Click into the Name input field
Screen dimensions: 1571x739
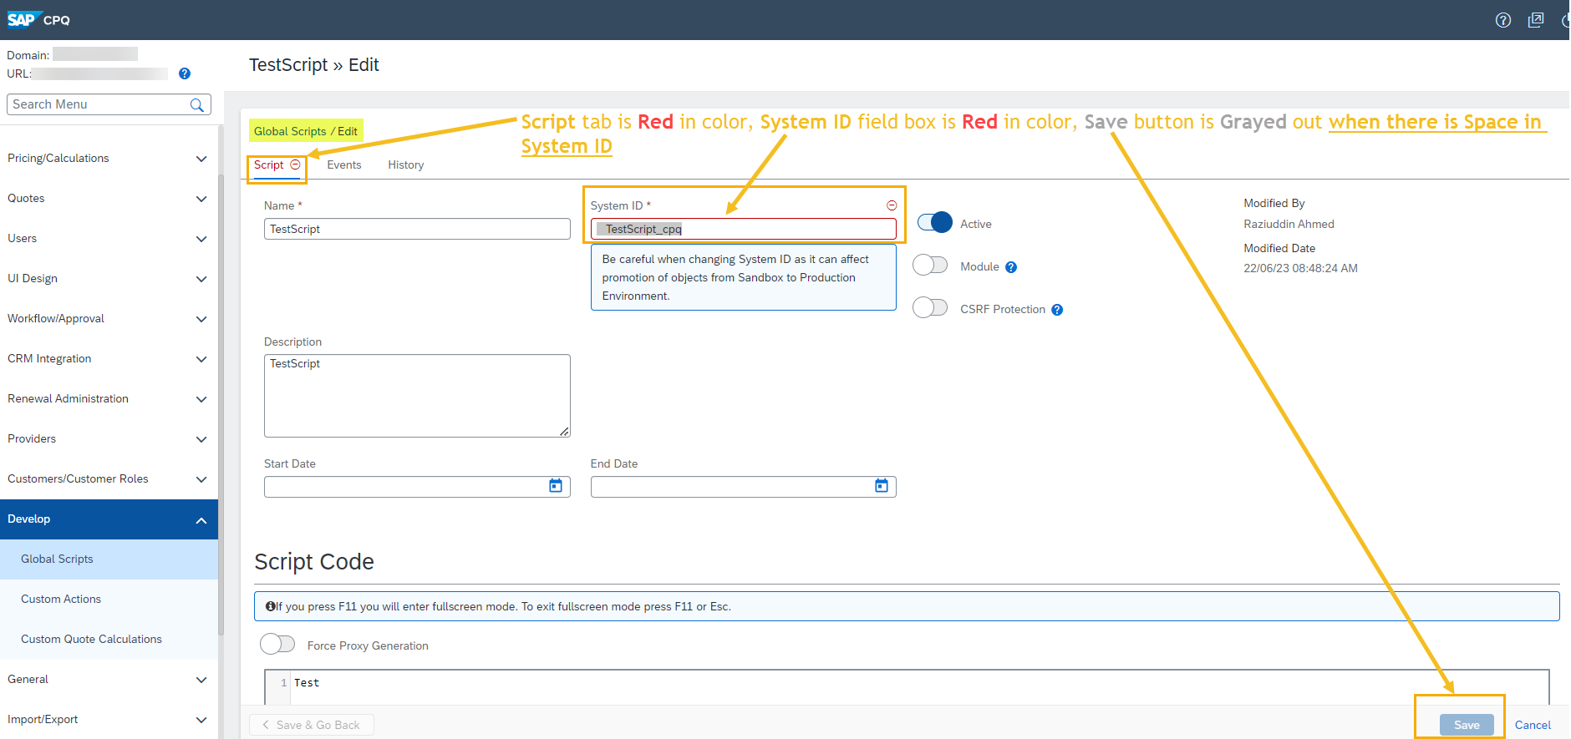click(x=417, y=229)
